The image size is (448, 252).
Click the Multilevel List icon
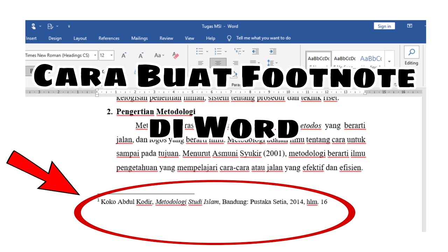(x=238, y=51)
